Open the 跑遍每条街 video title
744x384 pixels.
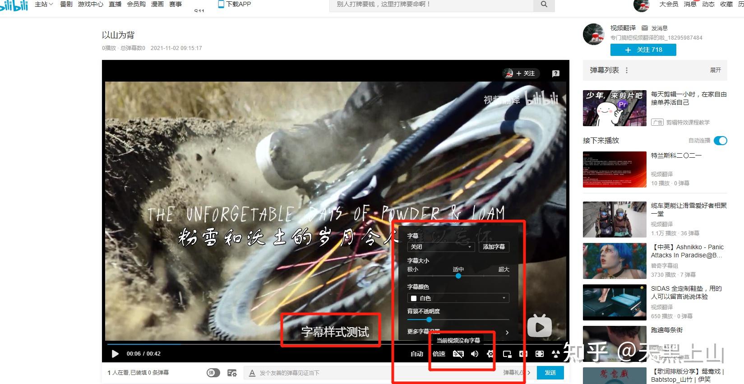[667, 330]
